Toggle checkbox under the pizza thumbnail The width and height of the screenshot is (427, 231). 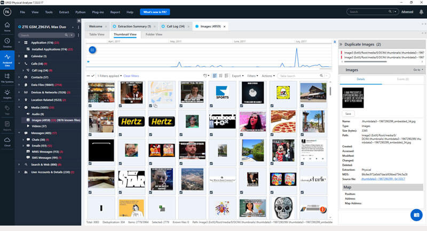pyautogui.click(x=272, y=134)
